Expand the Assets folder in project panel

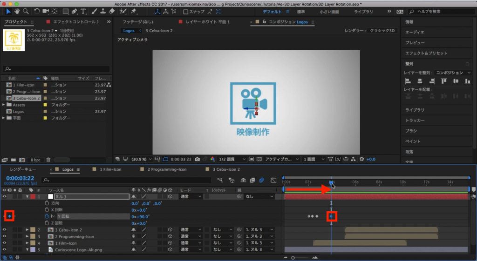[4, 105]
